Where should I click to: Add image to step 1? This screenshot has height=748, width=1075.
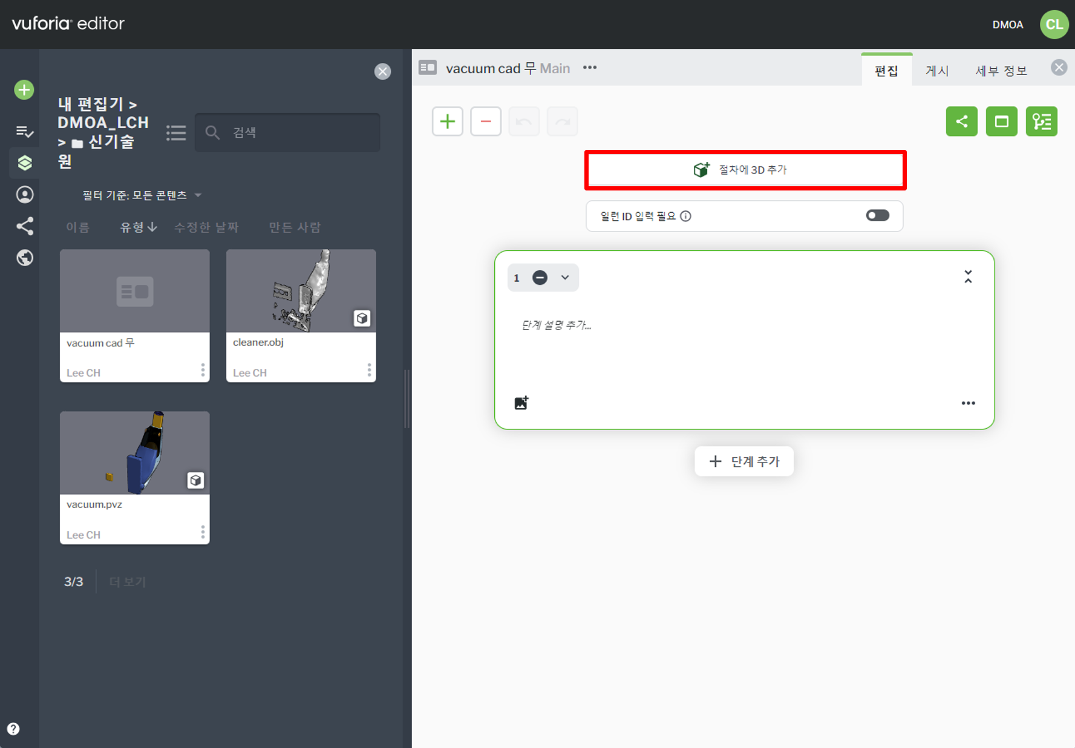(x=521, y=403)
